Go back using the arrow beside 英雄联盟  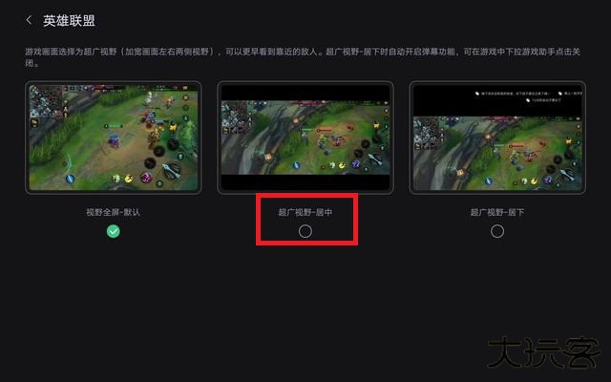29,20
